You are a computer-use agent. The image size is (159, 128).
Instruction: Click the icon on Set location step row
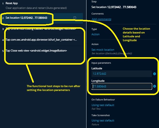tap(75, 18)
